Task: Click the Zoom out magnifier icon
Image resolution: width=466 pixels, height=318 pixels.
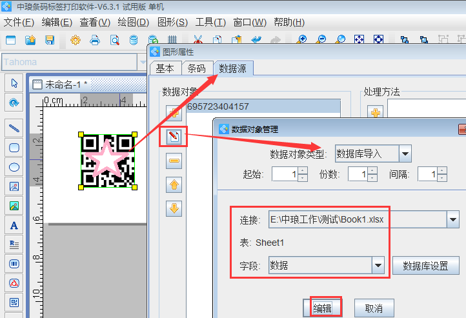Action: click(321, 39)
